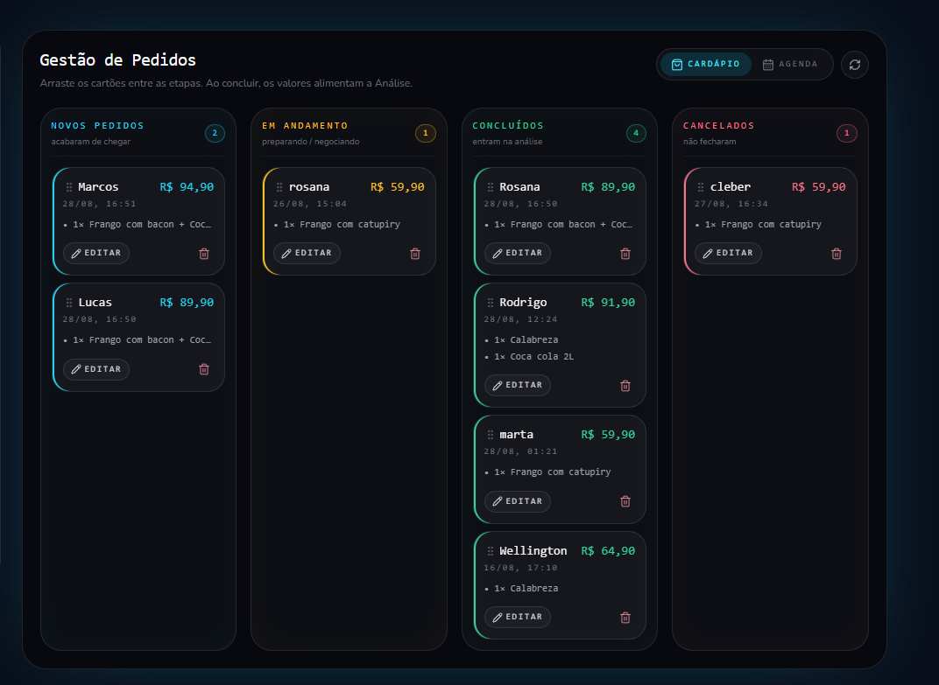Click the Concluídos column title

click(x=508, y=126)
